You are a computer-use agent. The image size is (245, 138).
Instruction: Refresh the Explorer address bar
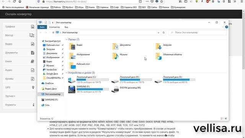click(x=163, y=33)
